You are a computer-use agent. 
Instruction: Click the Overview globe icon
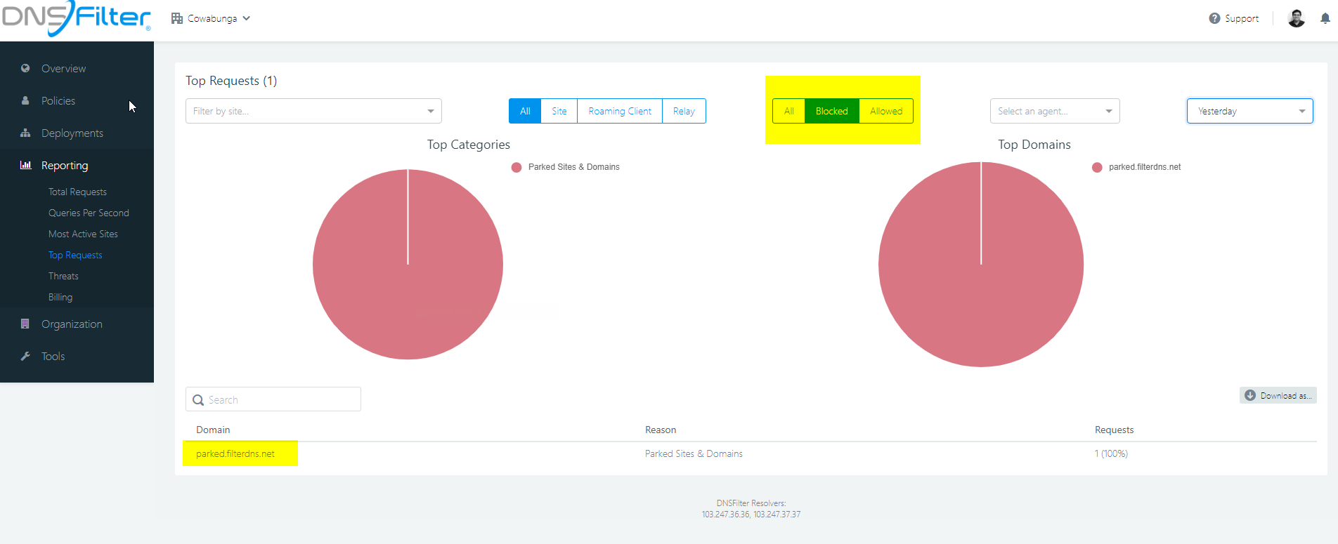click(25, 68)
